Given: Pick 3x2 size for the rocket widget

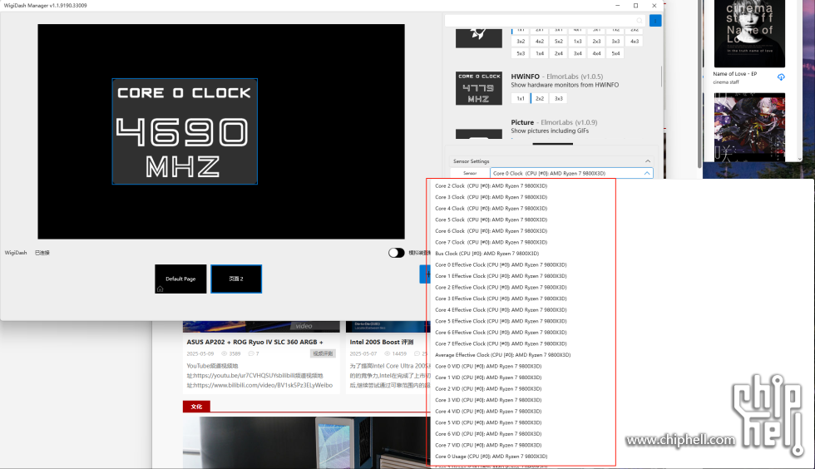Looking at the screenshot, I should pos(521,41).
